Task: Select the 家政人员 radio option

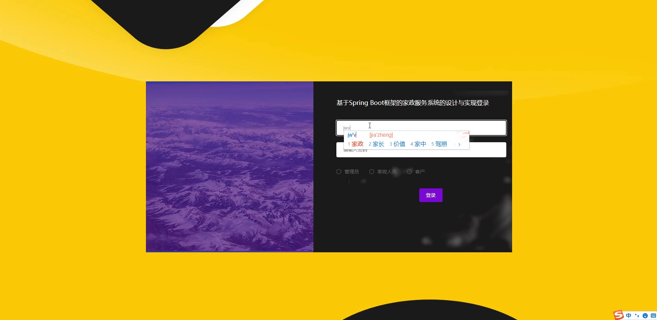Action: tap(372, 172)
